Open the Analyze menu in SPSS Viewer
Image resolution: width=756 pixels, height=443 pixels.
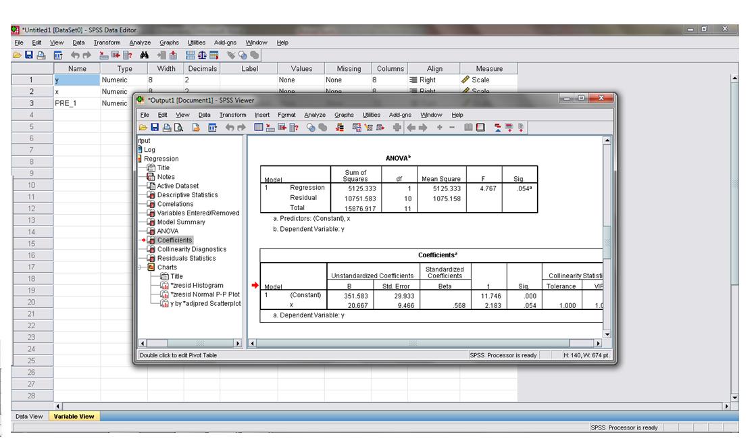315,114
